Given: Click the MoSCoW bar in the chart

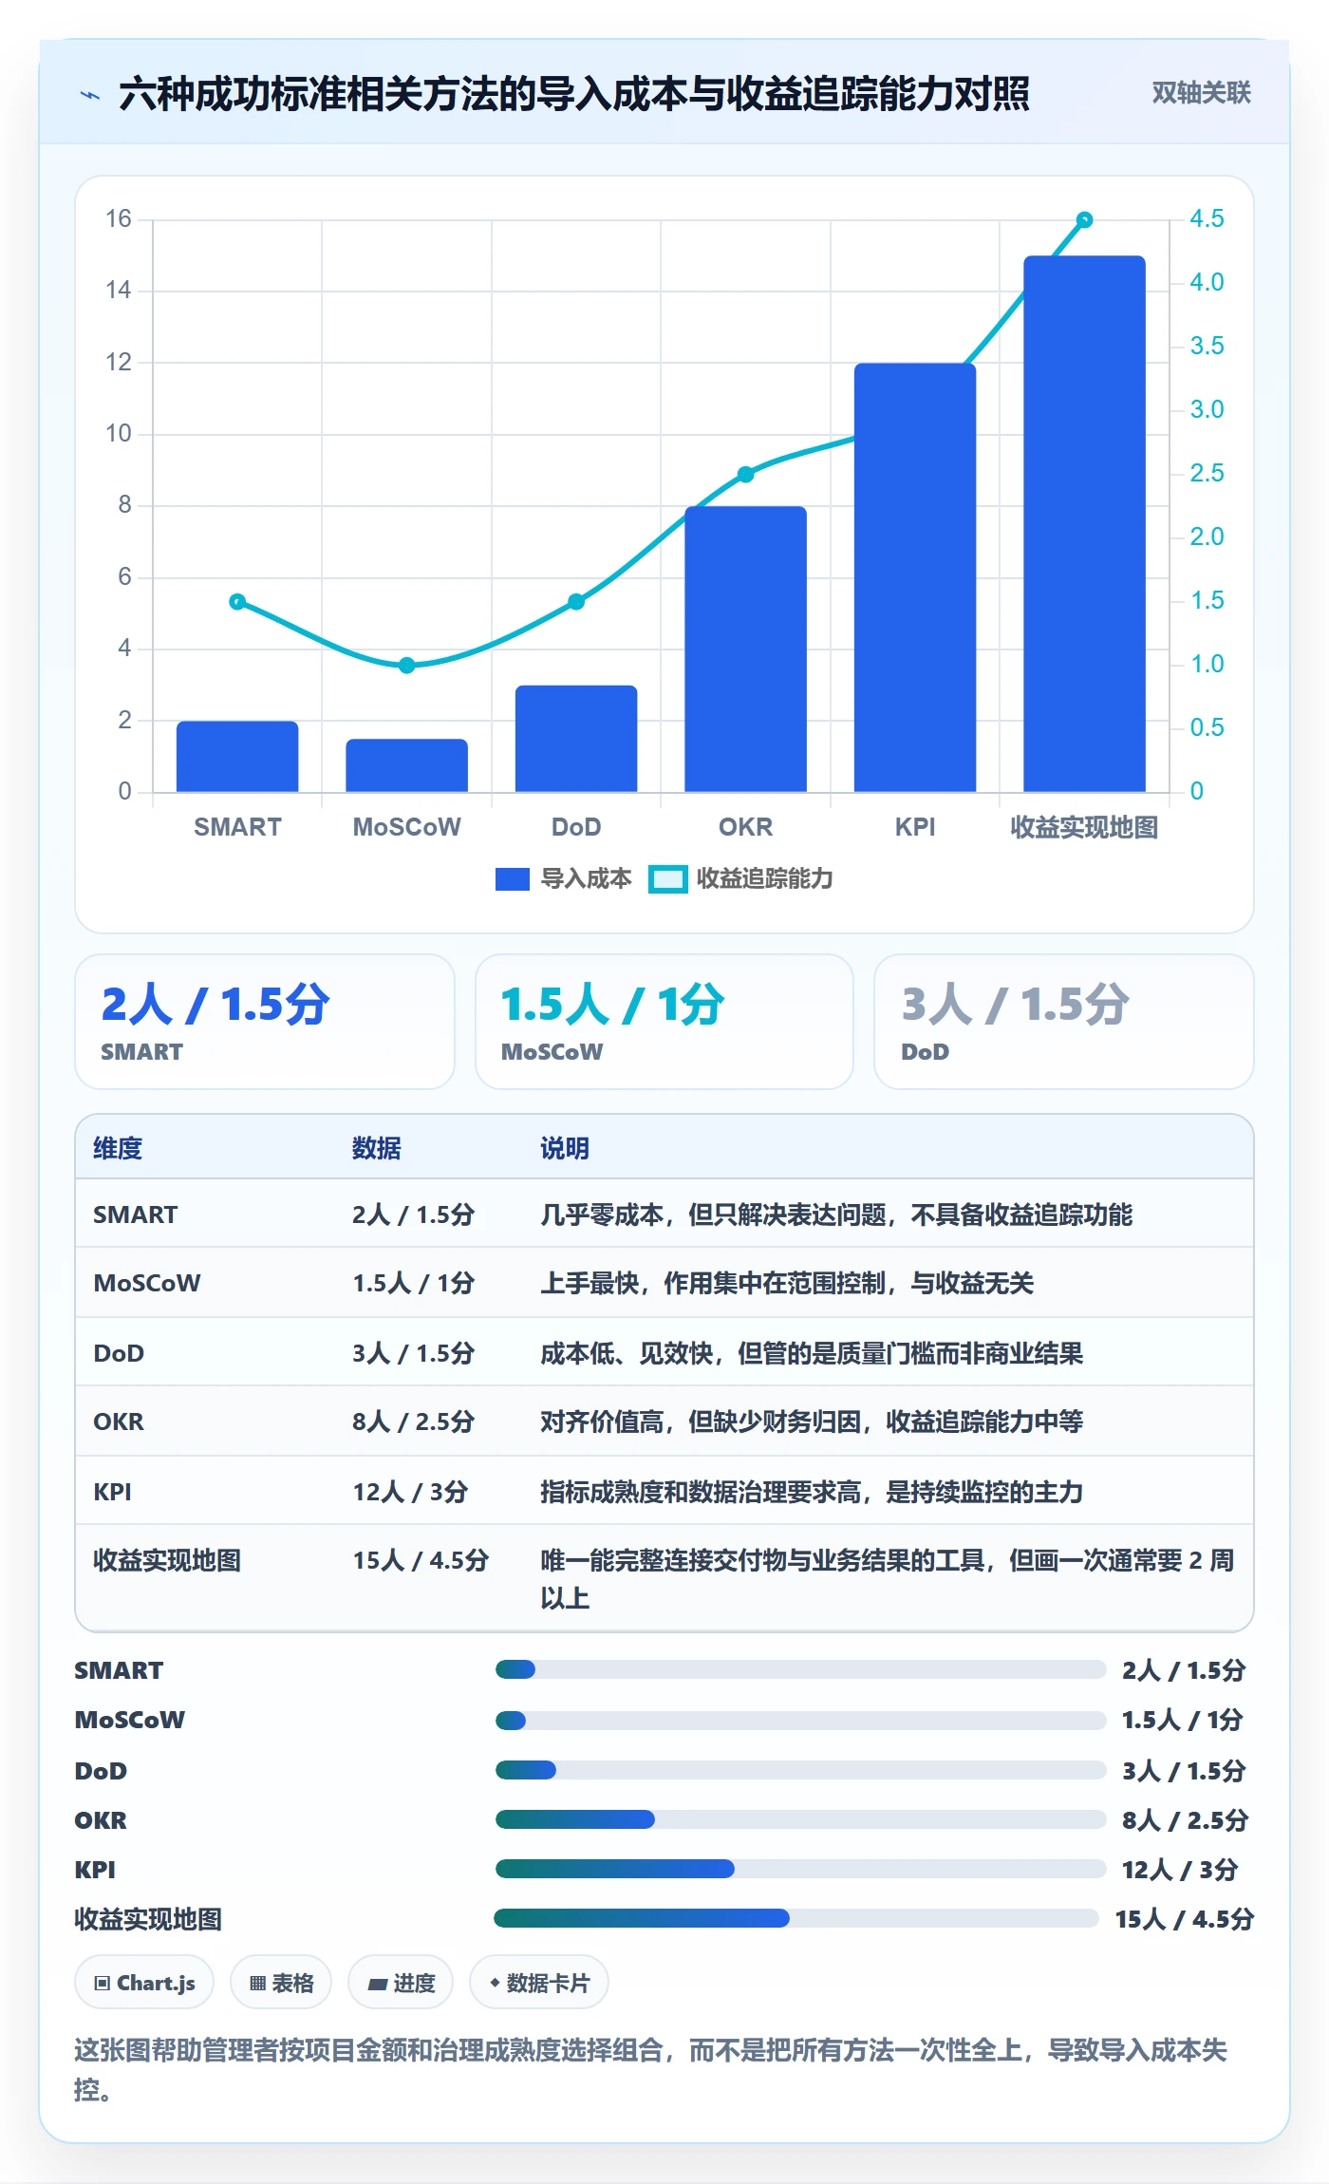Looking at the screenshot, I should click(x=406, y=765).
